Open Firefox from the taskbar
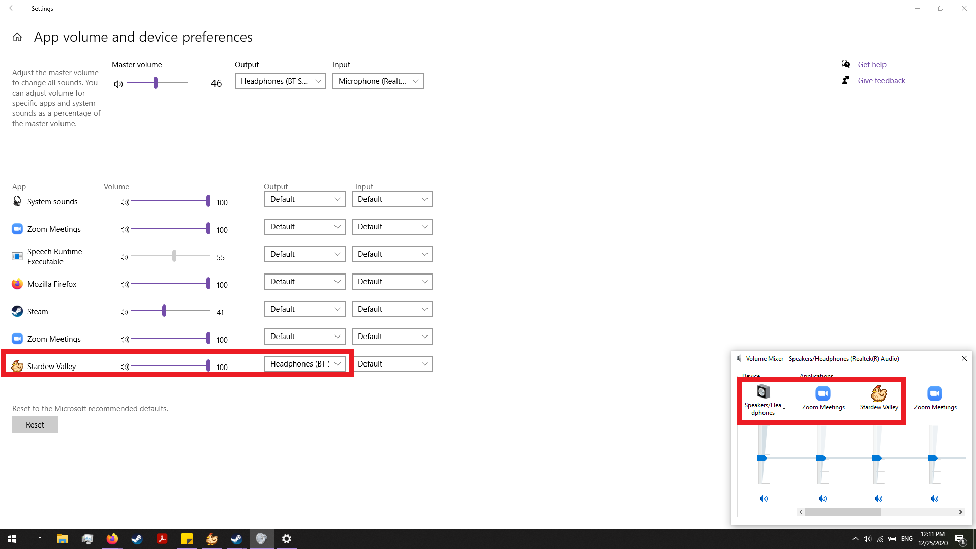 coord(112,539)
